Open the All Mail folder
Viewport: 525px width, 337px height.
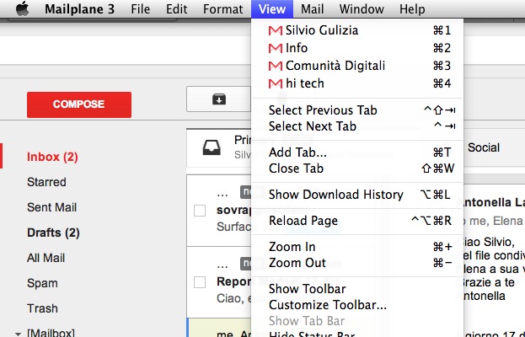[x=46, y=258]
